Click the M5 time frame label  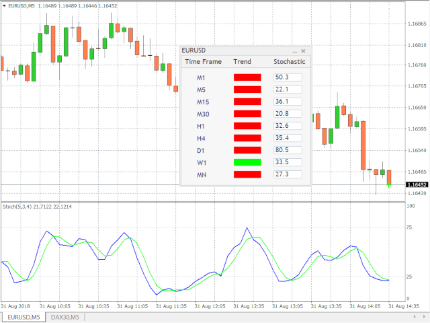point(201,89)
